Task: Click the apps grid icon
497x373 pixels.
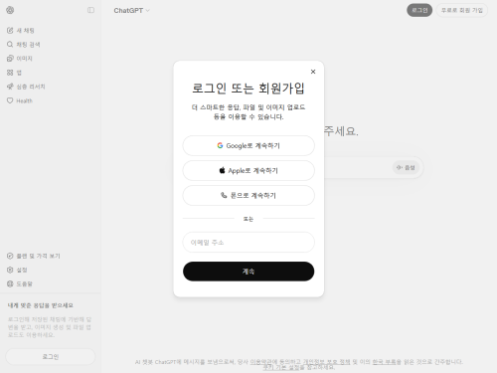Action: pos(10,73)
